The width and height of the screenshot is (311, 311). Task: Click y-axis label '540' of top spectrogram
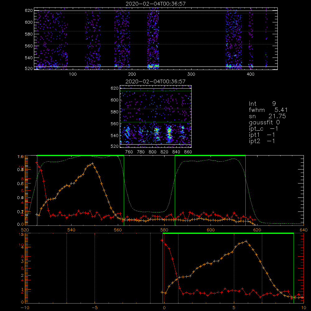pos(29,58)
